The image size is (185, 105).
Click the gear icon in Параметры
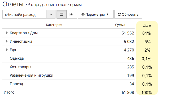click(83, 15)
